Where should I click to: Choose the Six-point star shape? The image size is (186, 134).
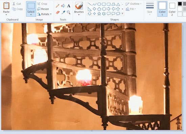pyautogui.click(x=104, y=14)
